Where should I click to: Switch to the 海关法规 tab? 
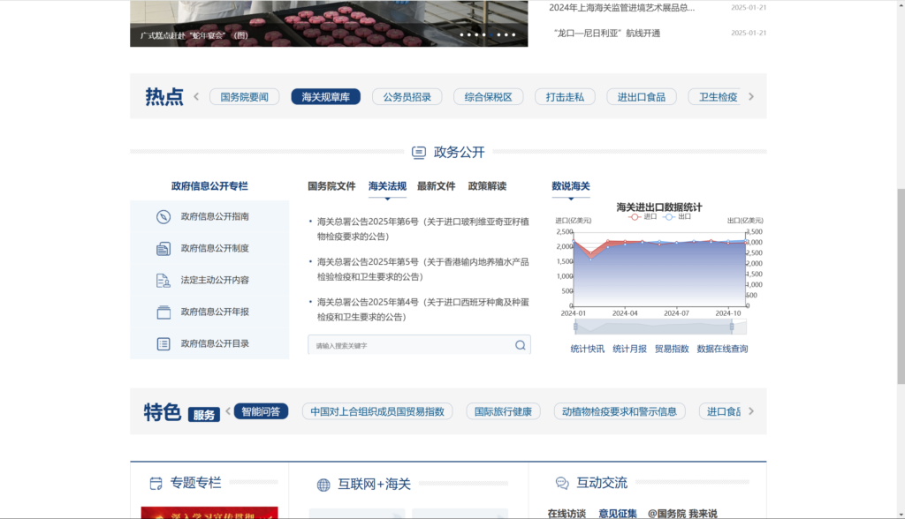(387, 185)
